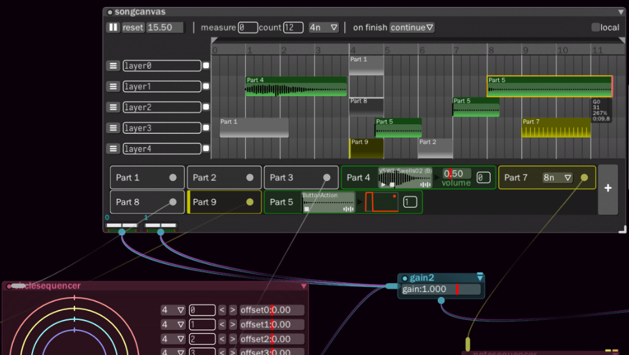
Task: Open offset2 row's length dropdown
Action: [173, 339]
